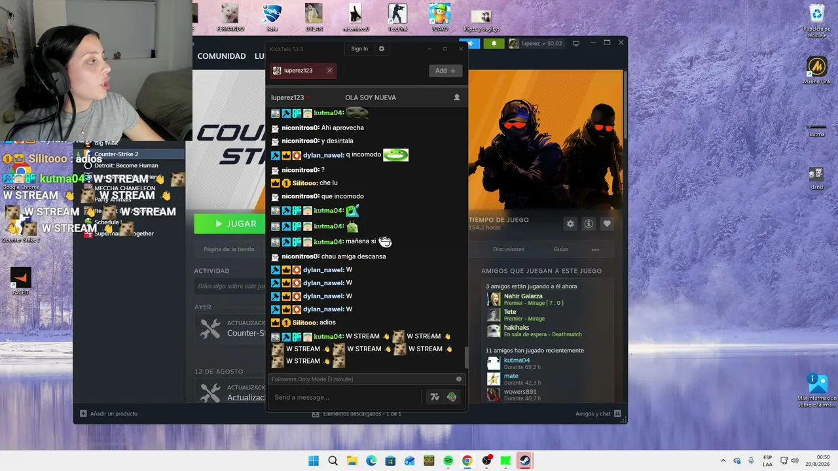The width and height of the screenshot is (838, 471).
Task: Open the Maono Link desktop shortcut
Action: pyautogui.click(x=816, y=71)
